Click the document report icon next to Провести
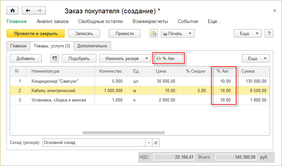282x166 pixels. click(153, 34)
